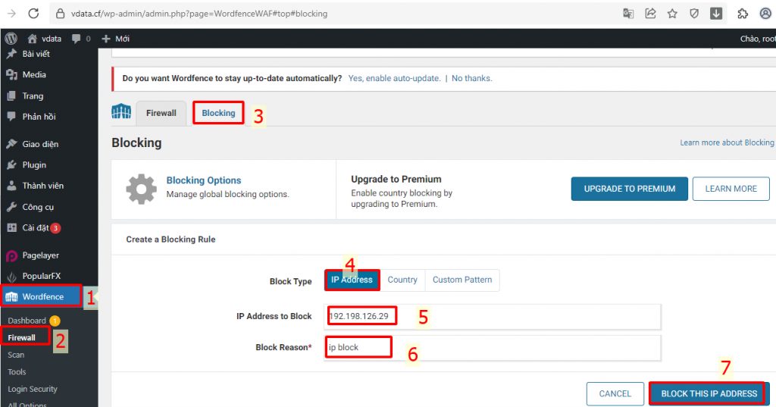This screenshot has width=776, height=407.
Task: Open the Blocking Options link
Action: point(204,180)
